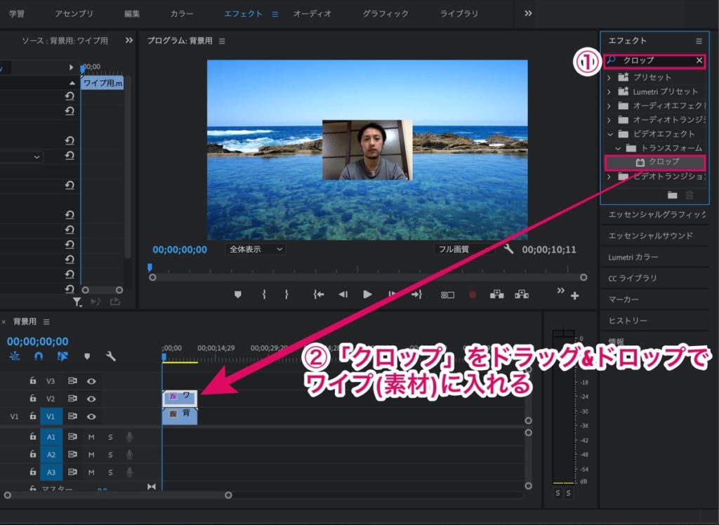
Task: Toggle V3 track output eye
Action: (x=91, y=382)
